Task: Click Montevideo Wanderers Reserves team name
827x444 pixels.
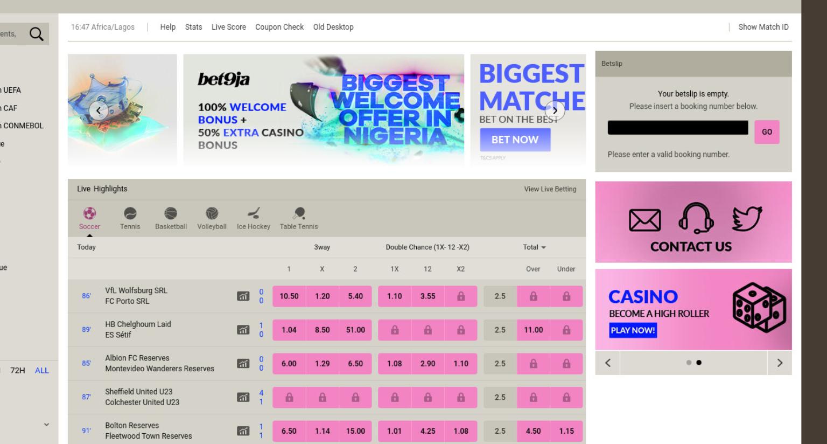Action: point(159,369)
